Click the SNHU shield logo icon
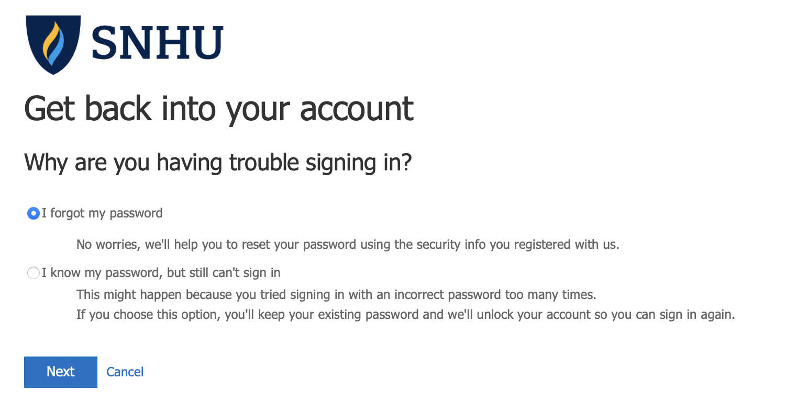 click(x=53, y=44)
